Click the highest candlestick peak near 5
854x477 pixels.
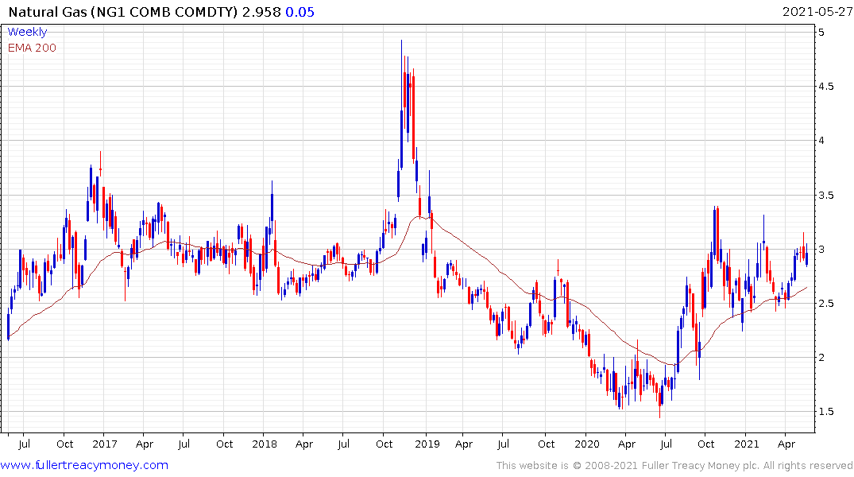pos(401,41)
